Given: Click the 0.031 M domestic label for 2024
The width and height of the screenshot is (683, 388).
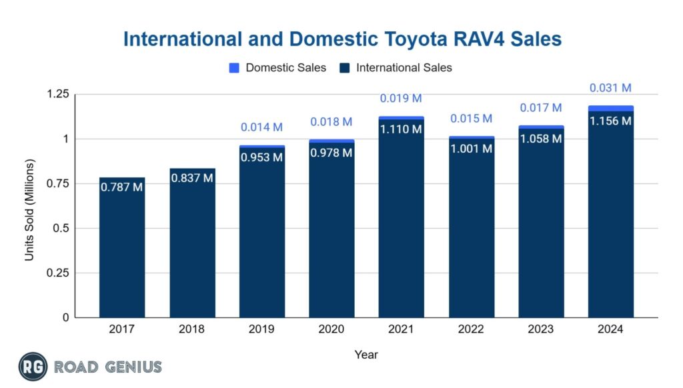Looking at the screenshot, I should pos(610,88).
